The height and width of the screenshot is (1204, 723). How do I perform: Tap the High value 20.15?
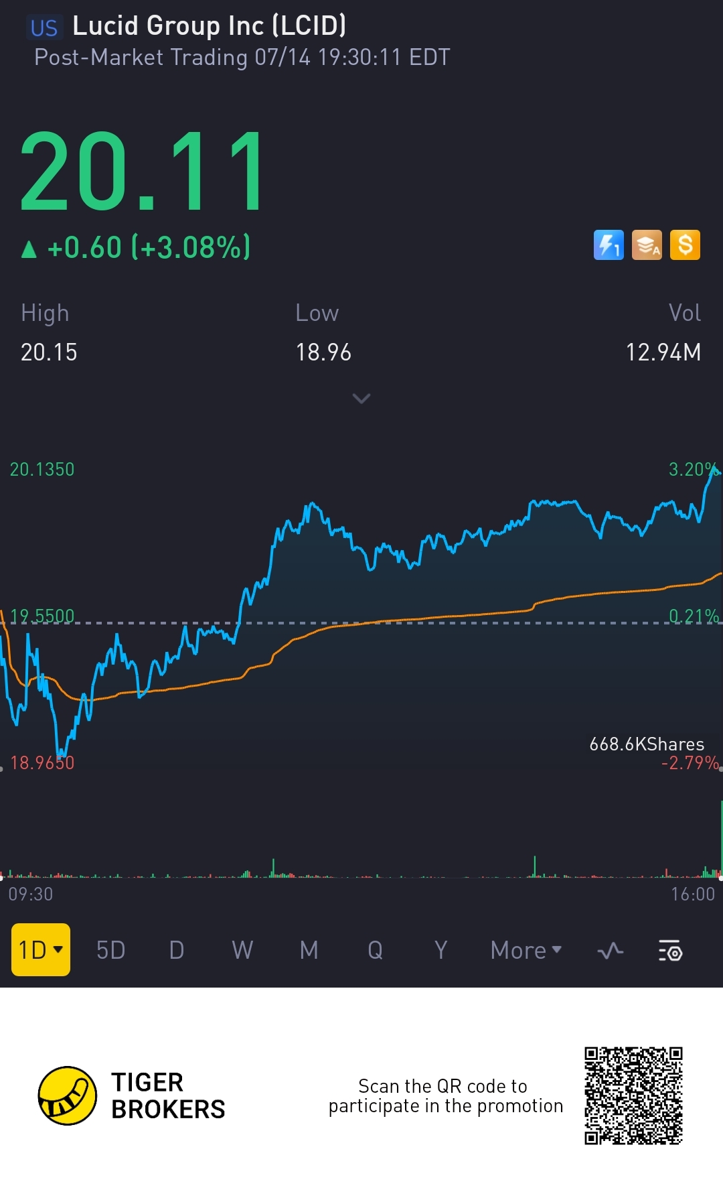pos(49,352)
